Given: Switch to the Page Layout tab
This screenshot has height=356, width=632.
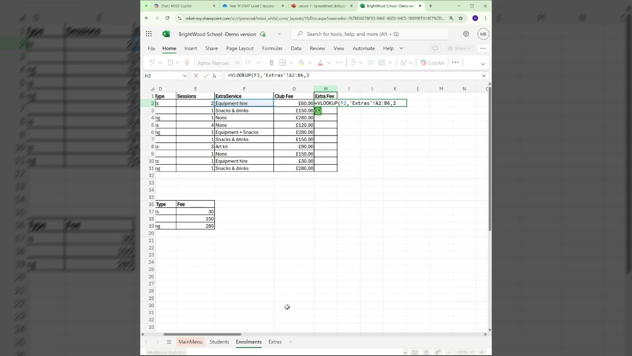Looking at the screenshot, I should pyautogui.click(x=239, y=48).
